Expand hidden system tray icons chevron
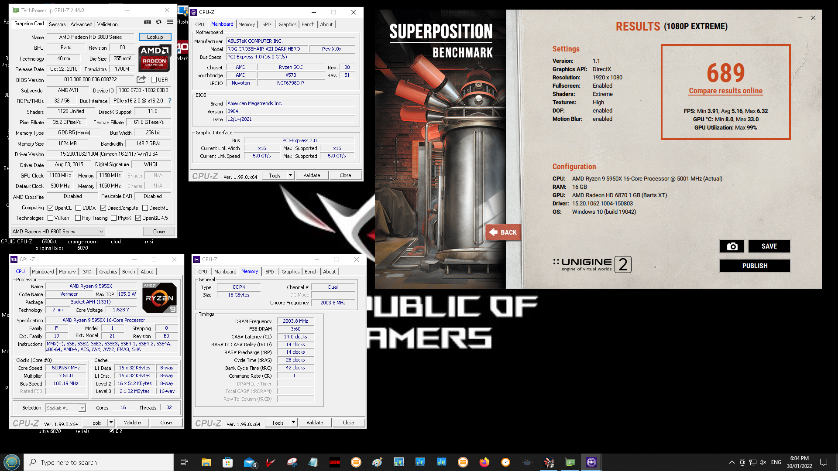 coord(732,462)
